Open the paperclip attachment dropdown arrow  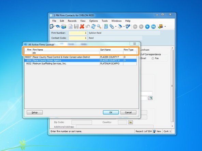[x=116, y=27]
